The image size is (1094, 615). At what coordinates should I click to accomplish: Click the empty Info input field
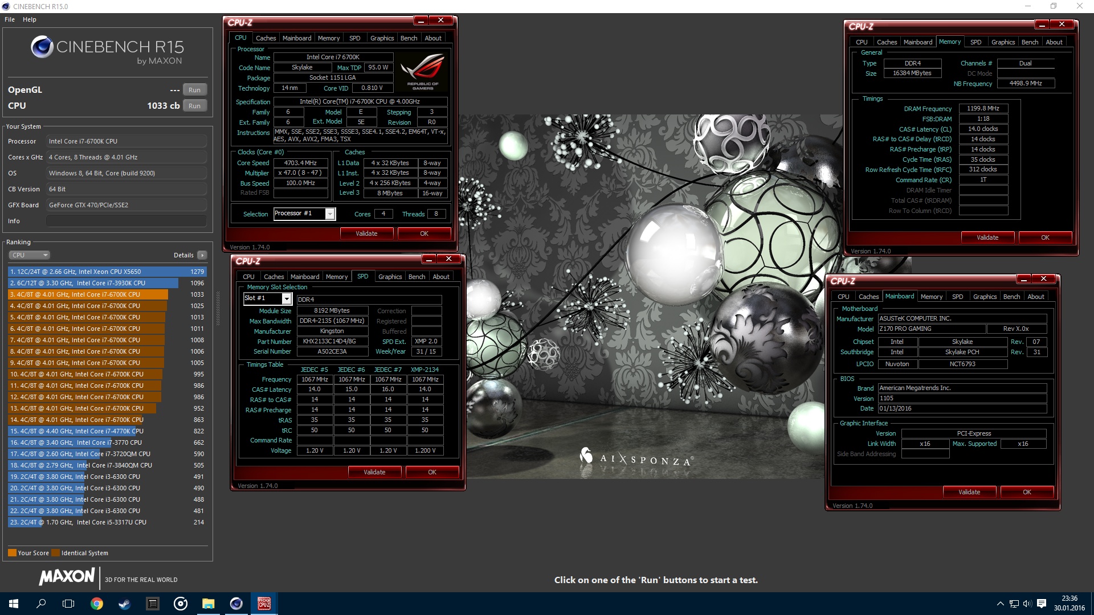126,221
